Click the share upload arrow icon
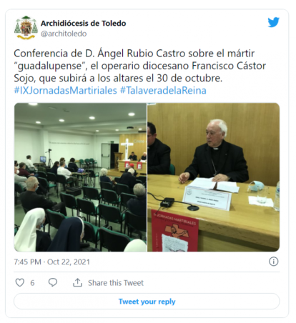296x323 pixels. click(x=77, y=282)
